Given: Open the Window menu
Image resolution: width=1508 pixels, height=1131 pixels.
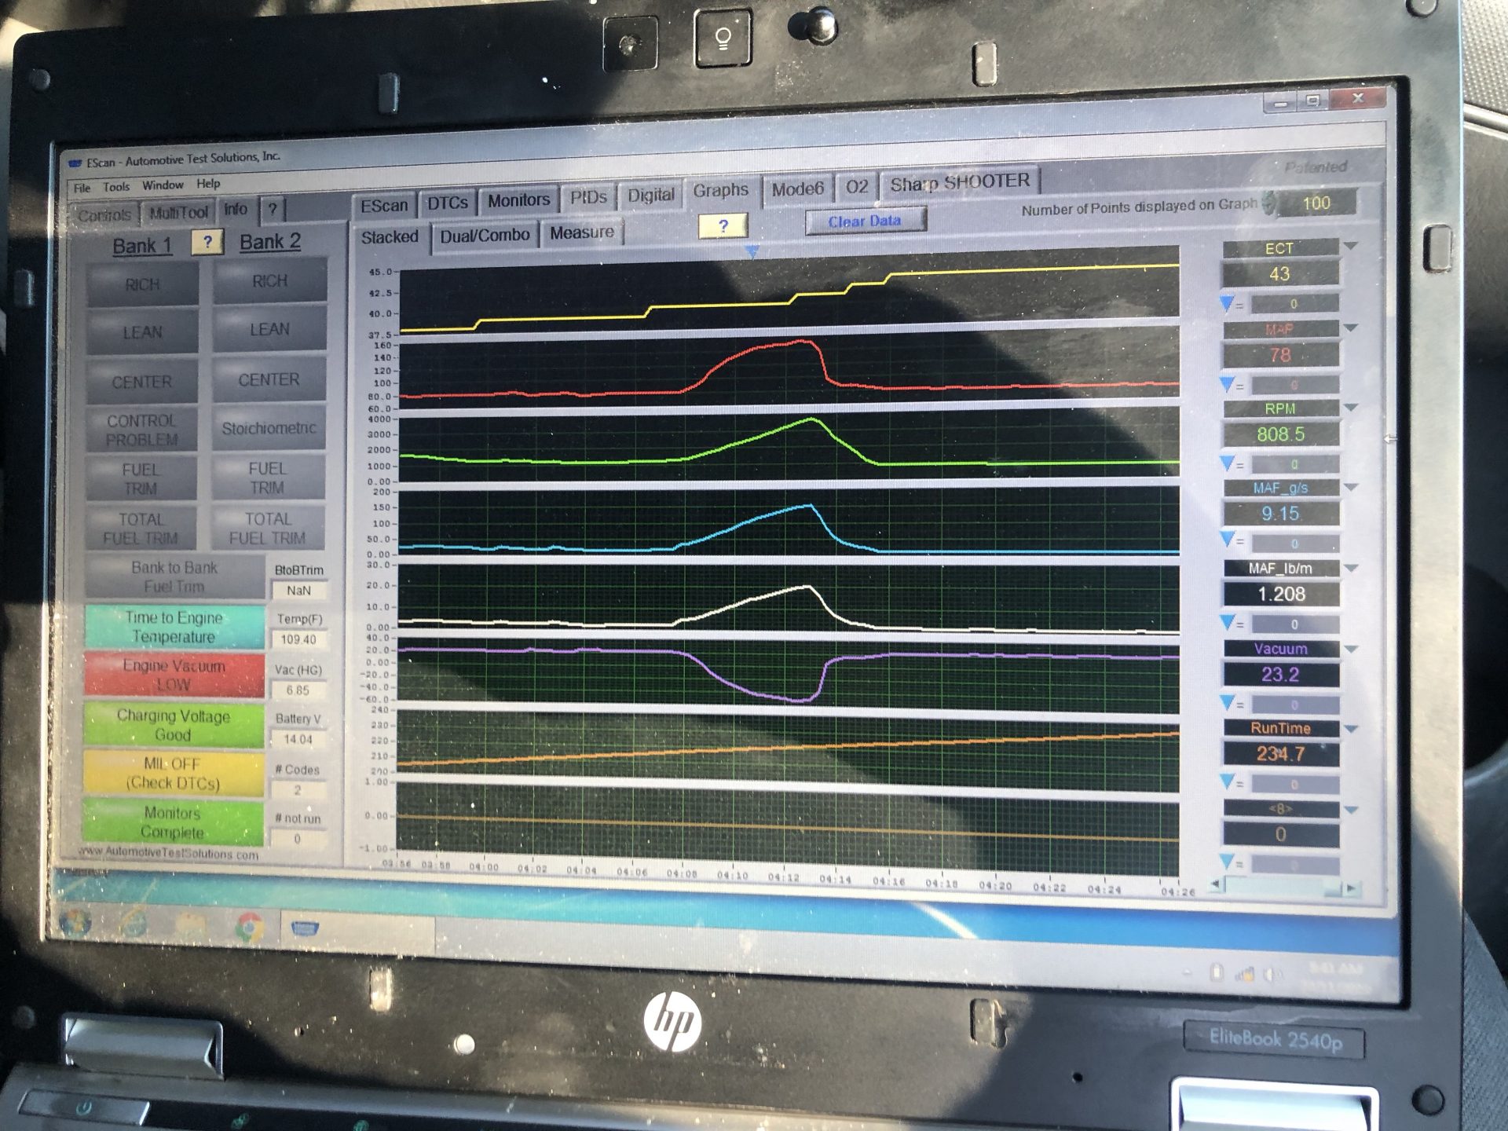Looking at the screenshot, I should [163, 185].
